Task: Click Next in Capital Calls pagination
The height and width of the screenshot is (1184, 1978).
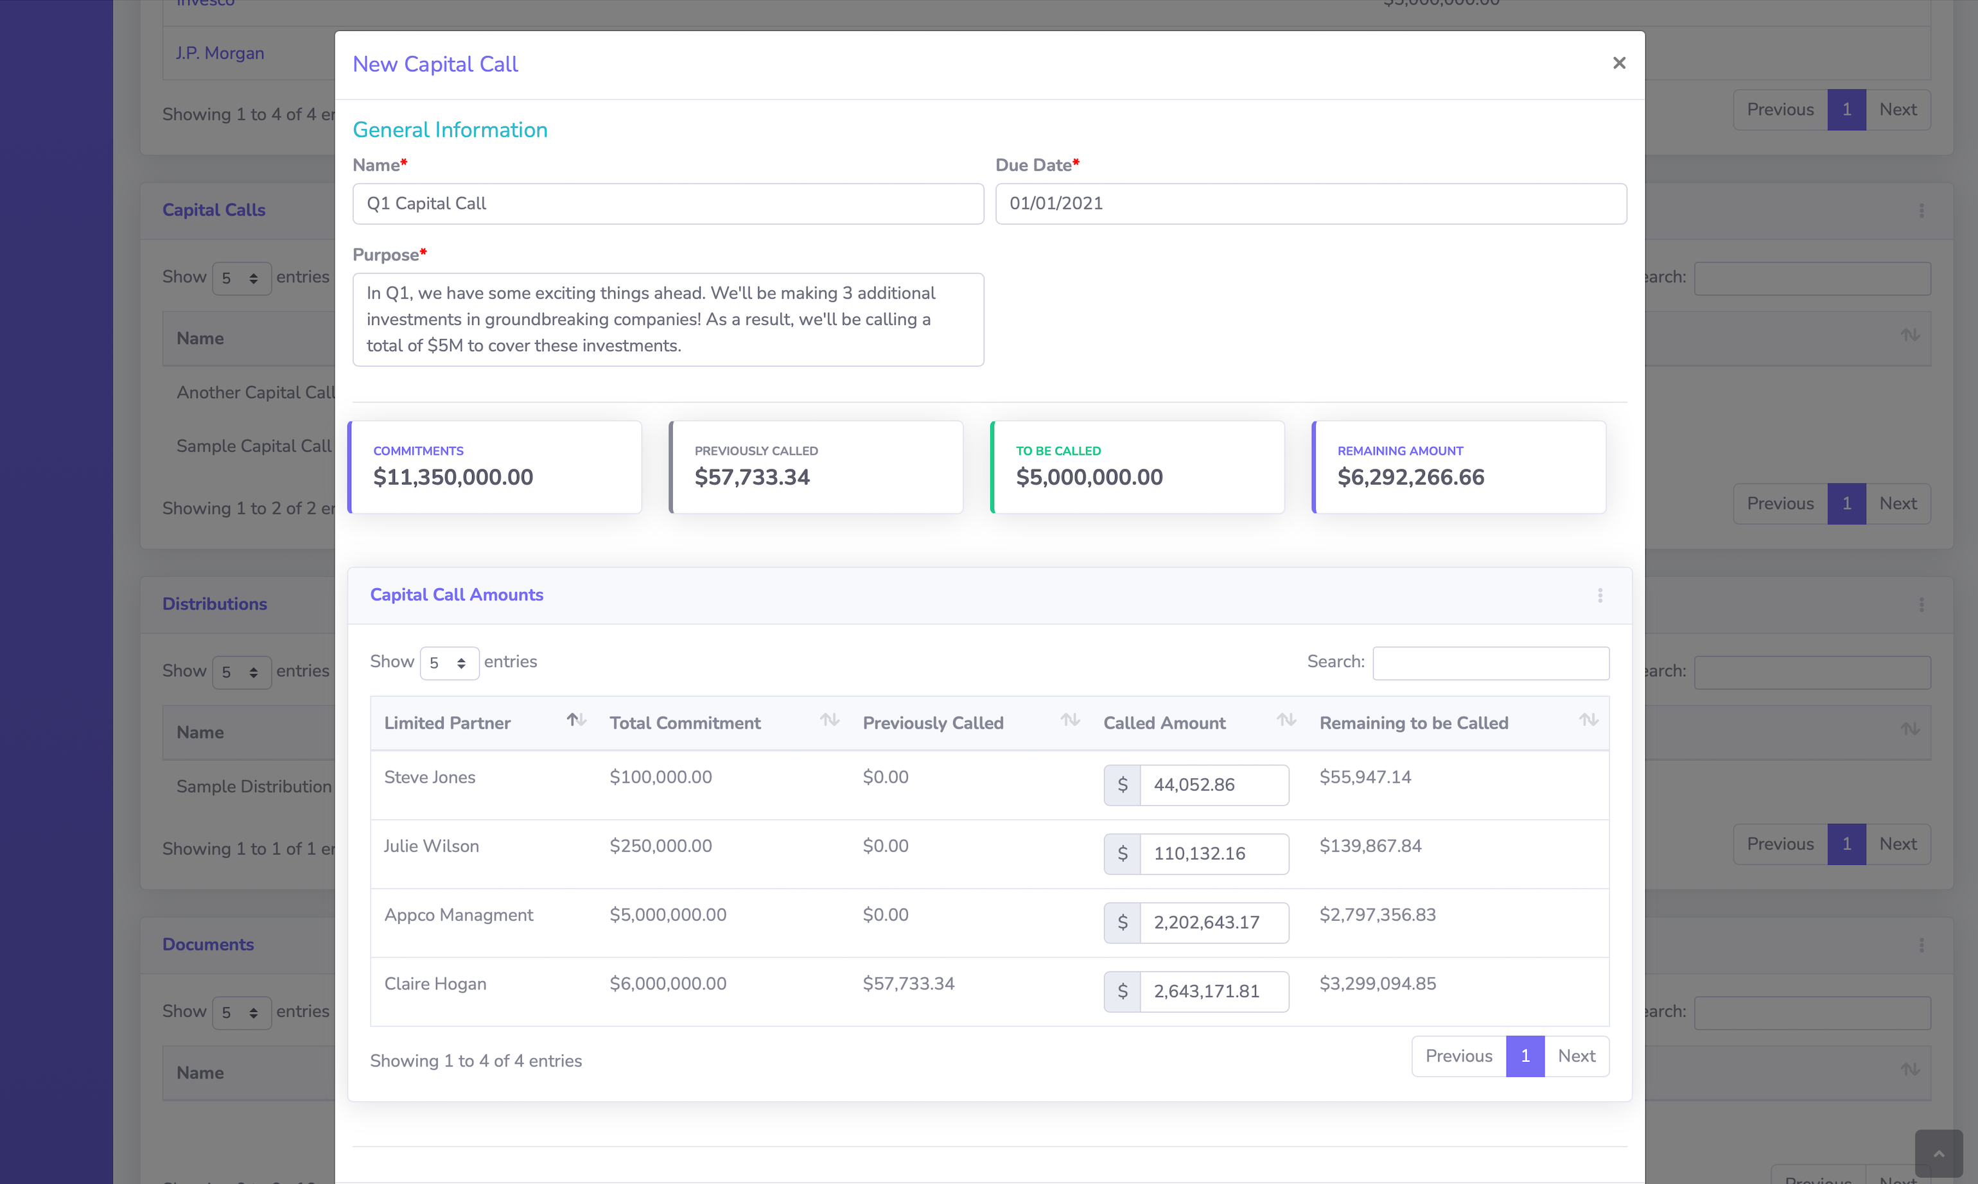Action: point(1898,503)
